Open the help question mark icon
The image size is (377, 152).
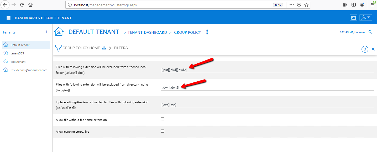pos(365,49)
